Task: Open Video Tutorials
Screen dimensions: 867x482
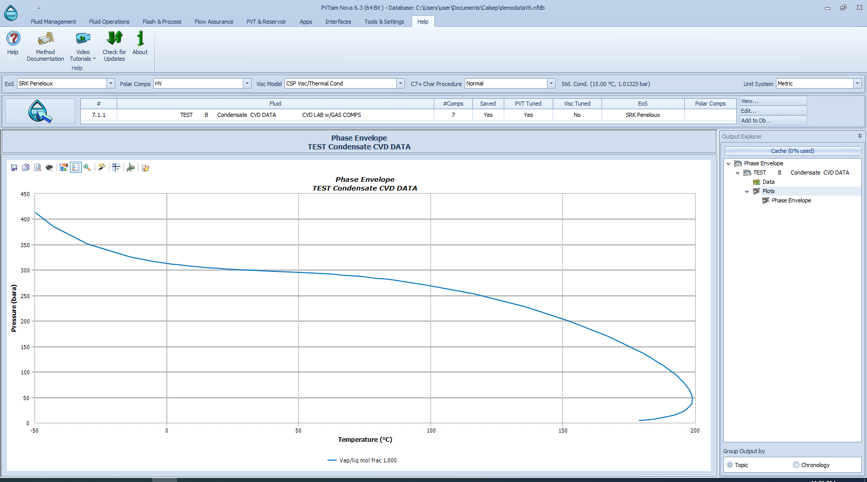Action: pos(83,46)
